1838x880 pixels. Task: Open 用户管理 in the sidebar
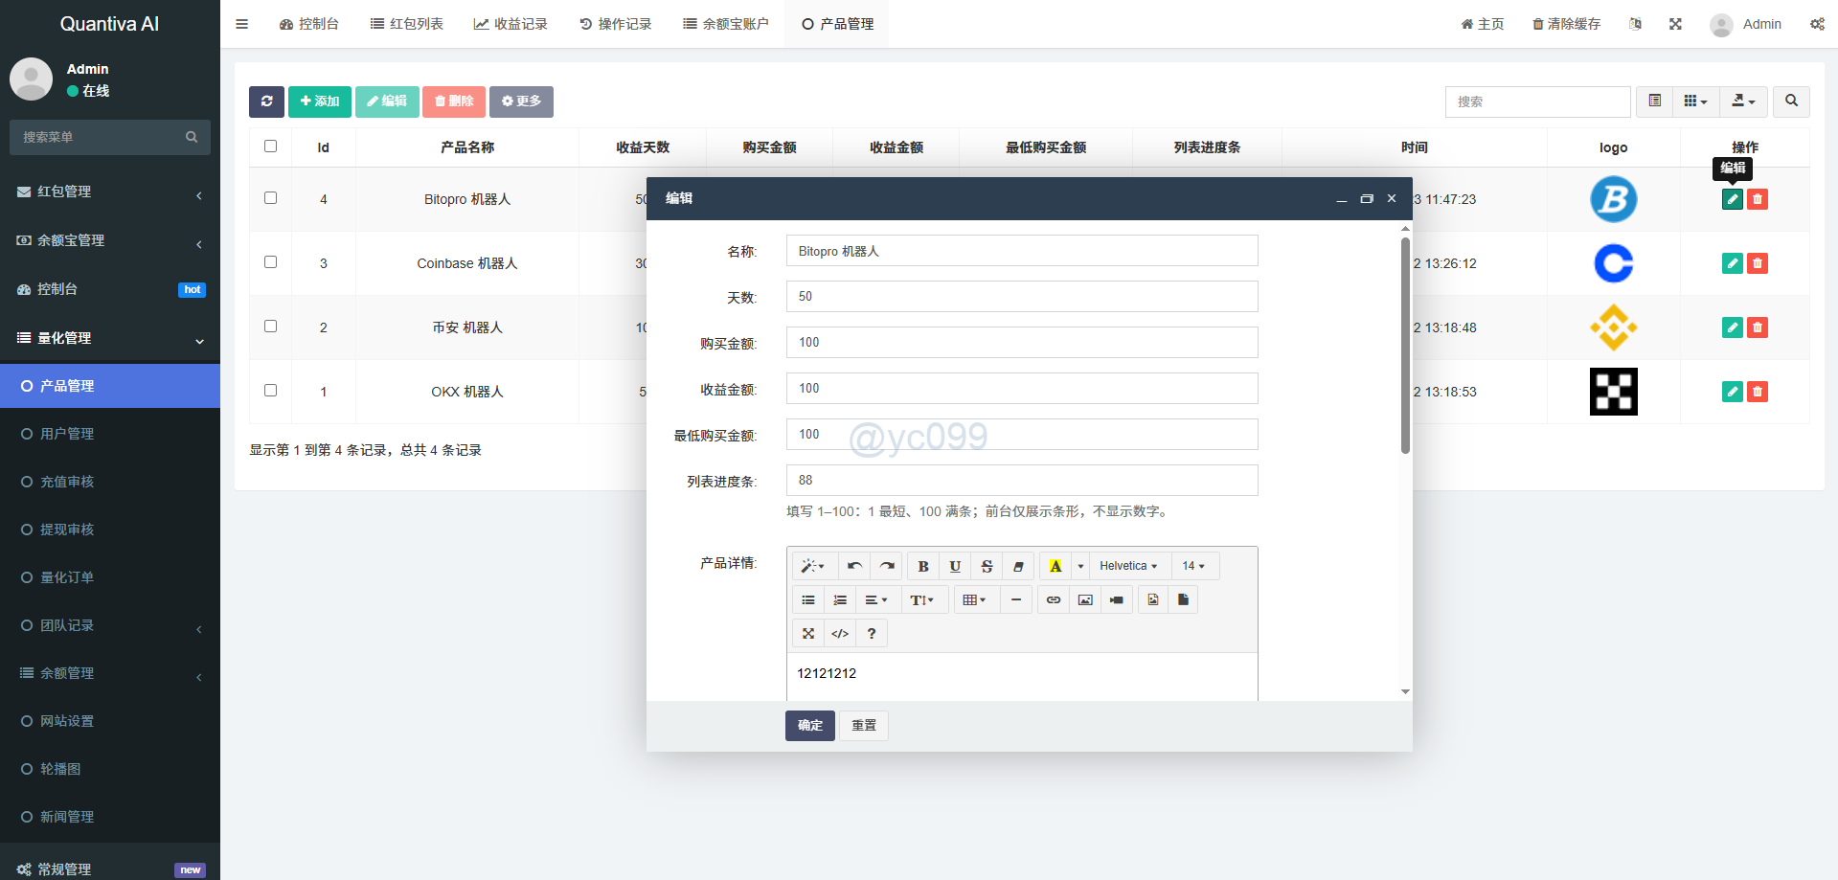[67, 434]
